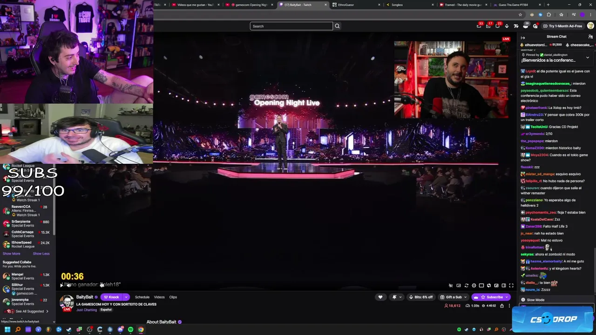The height and width of the screenshot is (335, 596).
Task: Open the user avatar menu in Twitch header
Action: click(590, 26)
